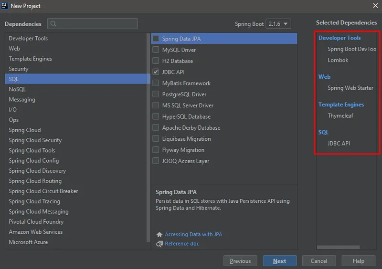Select the Template Engines category
The height and width of the screenshot is (269, 382).
click(76, 59)
